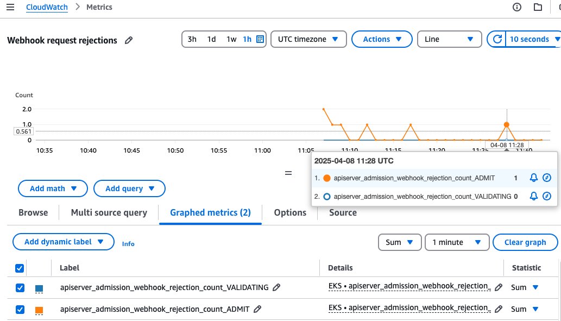This screenshot has width=561, height=321.
Task: Edit the VALIDATING metric label with the pencil icon
Action: tap(276, 287)
